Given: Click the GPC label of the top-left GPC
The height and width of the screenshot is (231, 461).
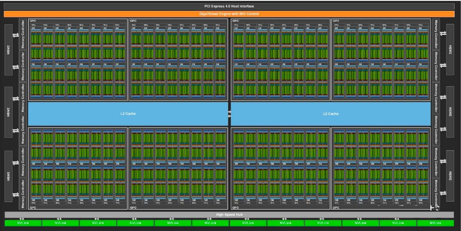Looking at the screenshot, I should point(33,21).
